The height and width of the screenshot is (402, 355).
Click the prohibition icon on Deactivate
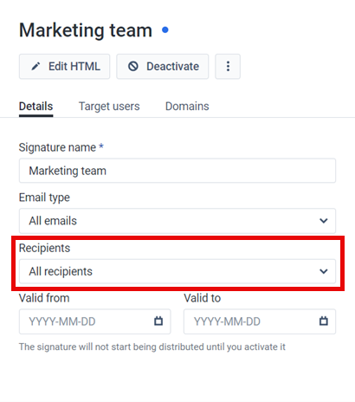point(133,67)
